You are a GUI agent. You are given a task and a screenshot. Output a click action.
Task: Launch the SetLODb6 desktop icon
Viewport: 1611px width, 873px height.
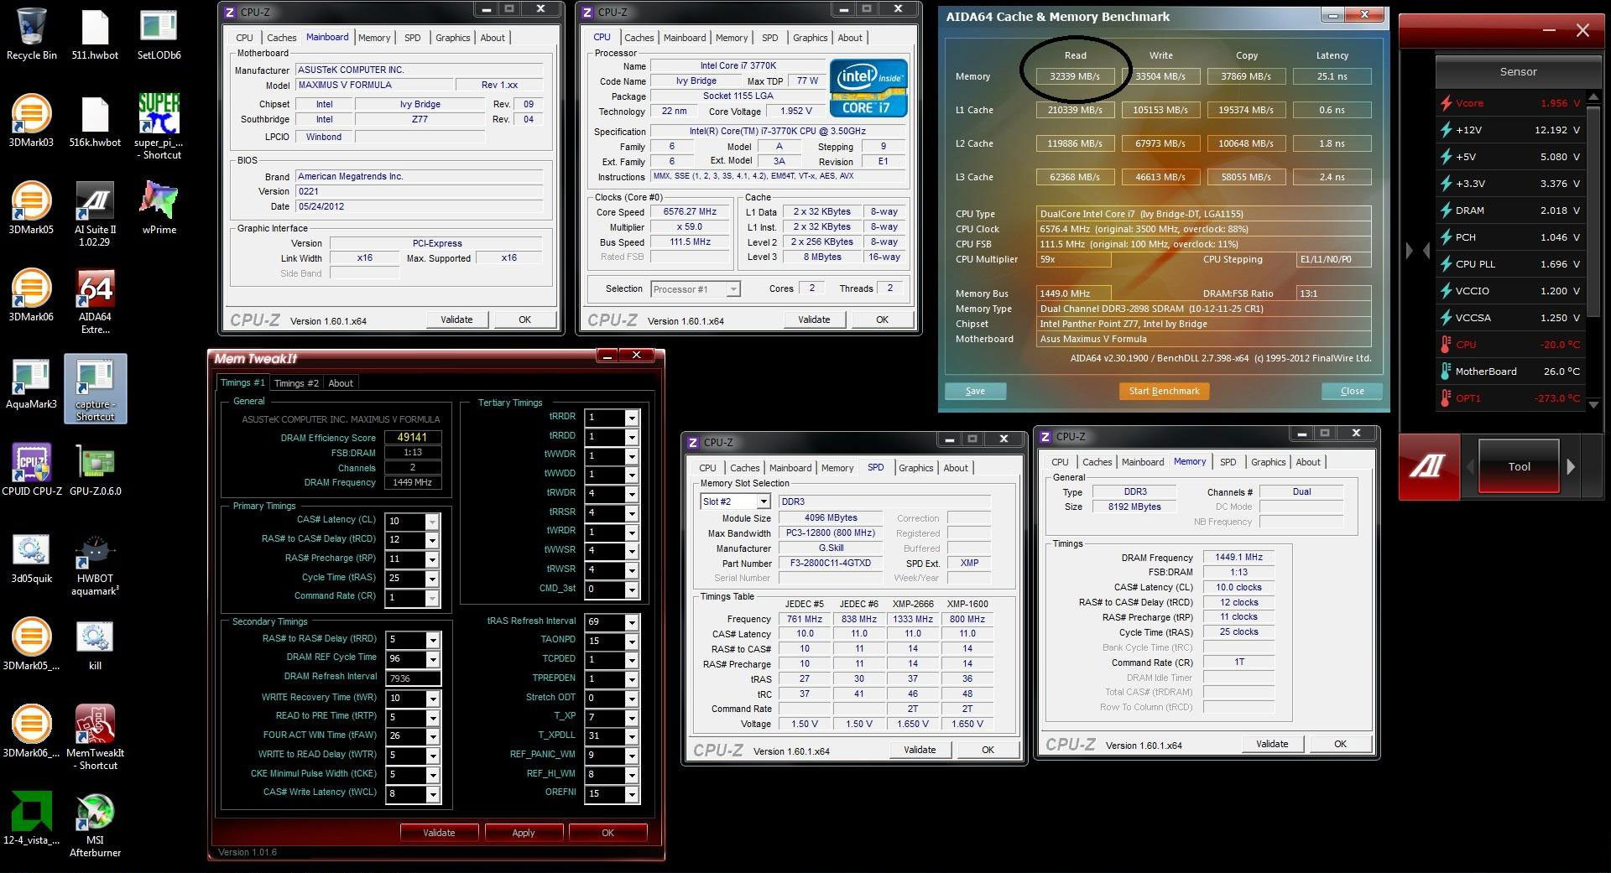pos(159,34)
